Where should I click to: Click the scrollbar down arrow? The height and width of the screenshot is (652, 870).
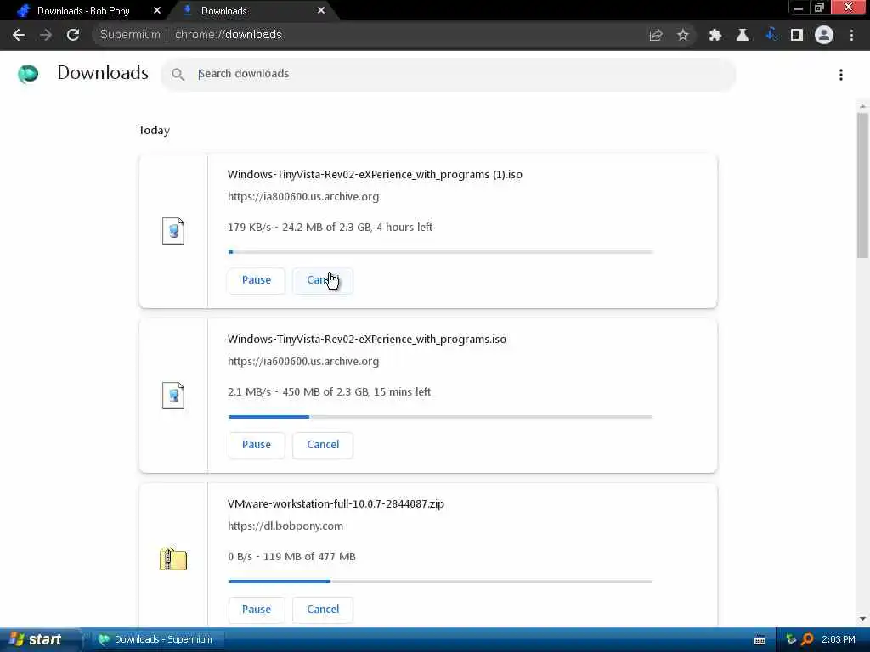pyautogui.click(x=862, y=619)
